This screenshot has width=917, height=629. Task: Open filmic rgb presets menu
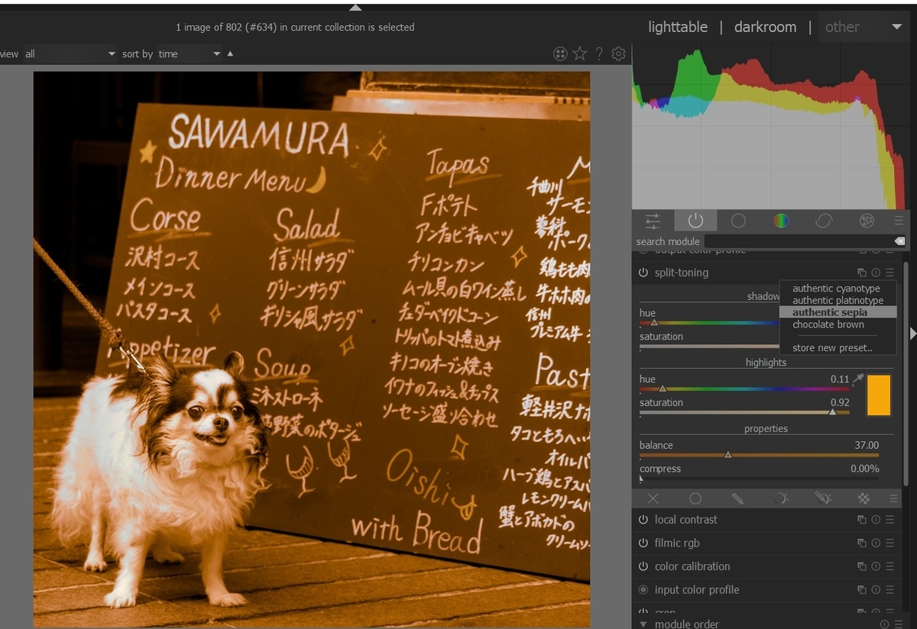pos(889,544)
